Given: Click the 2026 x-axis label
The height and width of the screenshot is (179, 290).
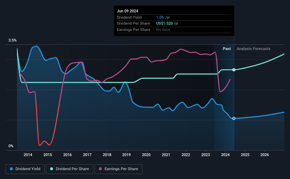Looking at the screenshot, I should 265,155.
